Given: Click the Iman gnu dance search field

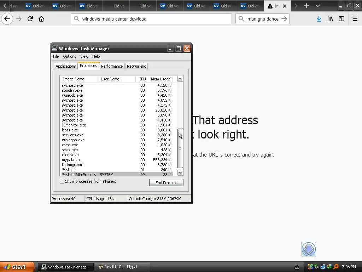Looking at the screenshot, I should 263,19.
